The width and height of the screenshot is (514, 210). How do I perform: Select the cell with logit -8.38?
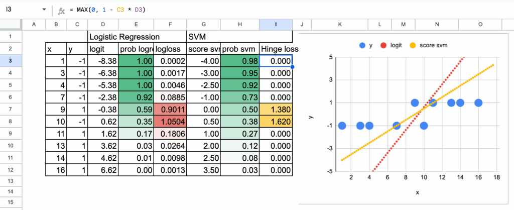click(x=103, y=61)
